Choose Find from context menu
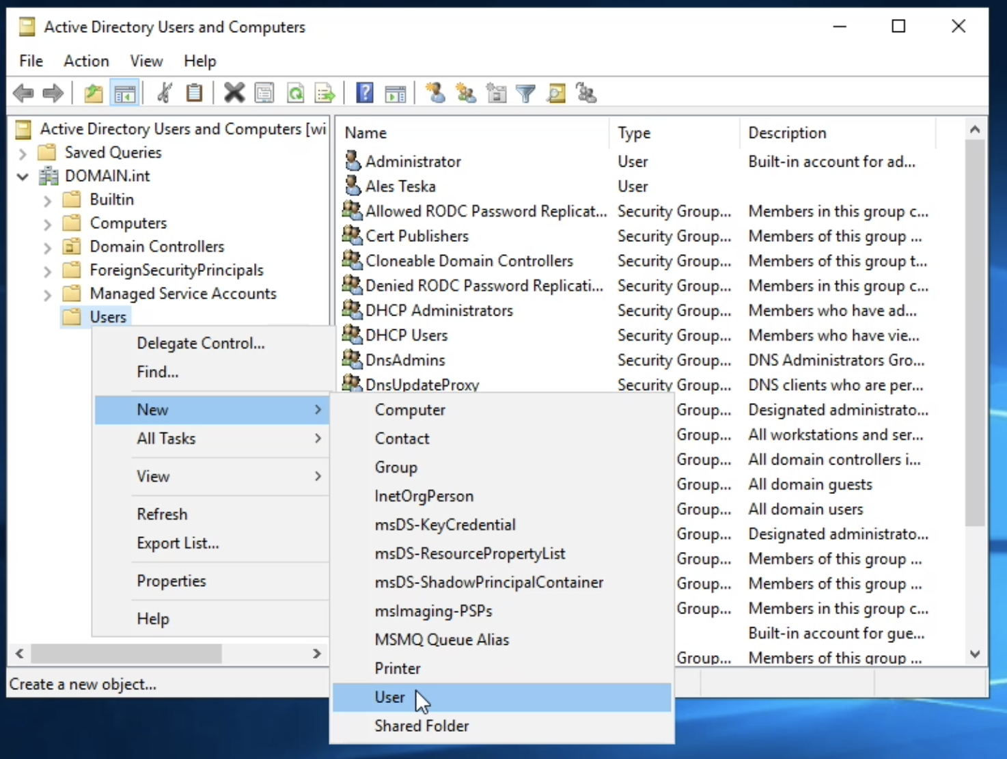The height and width of the screenshot is (759, 1007). (x=212, y=372)
